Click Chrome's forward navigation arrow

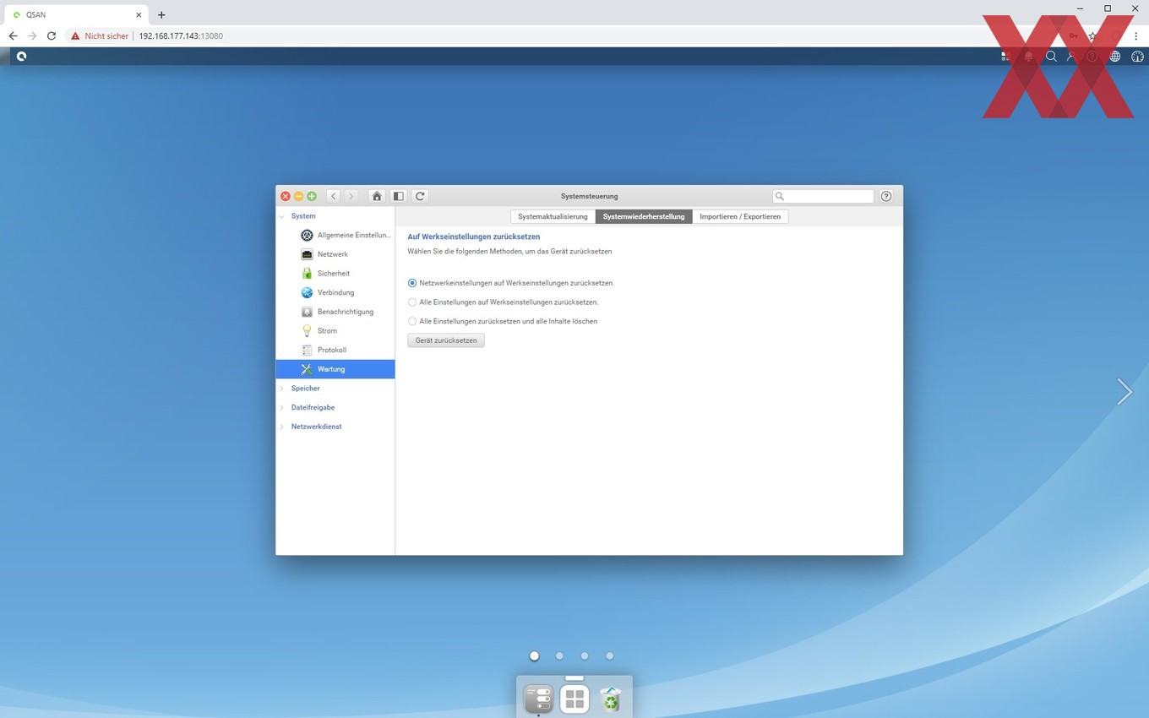pos(32,36)
